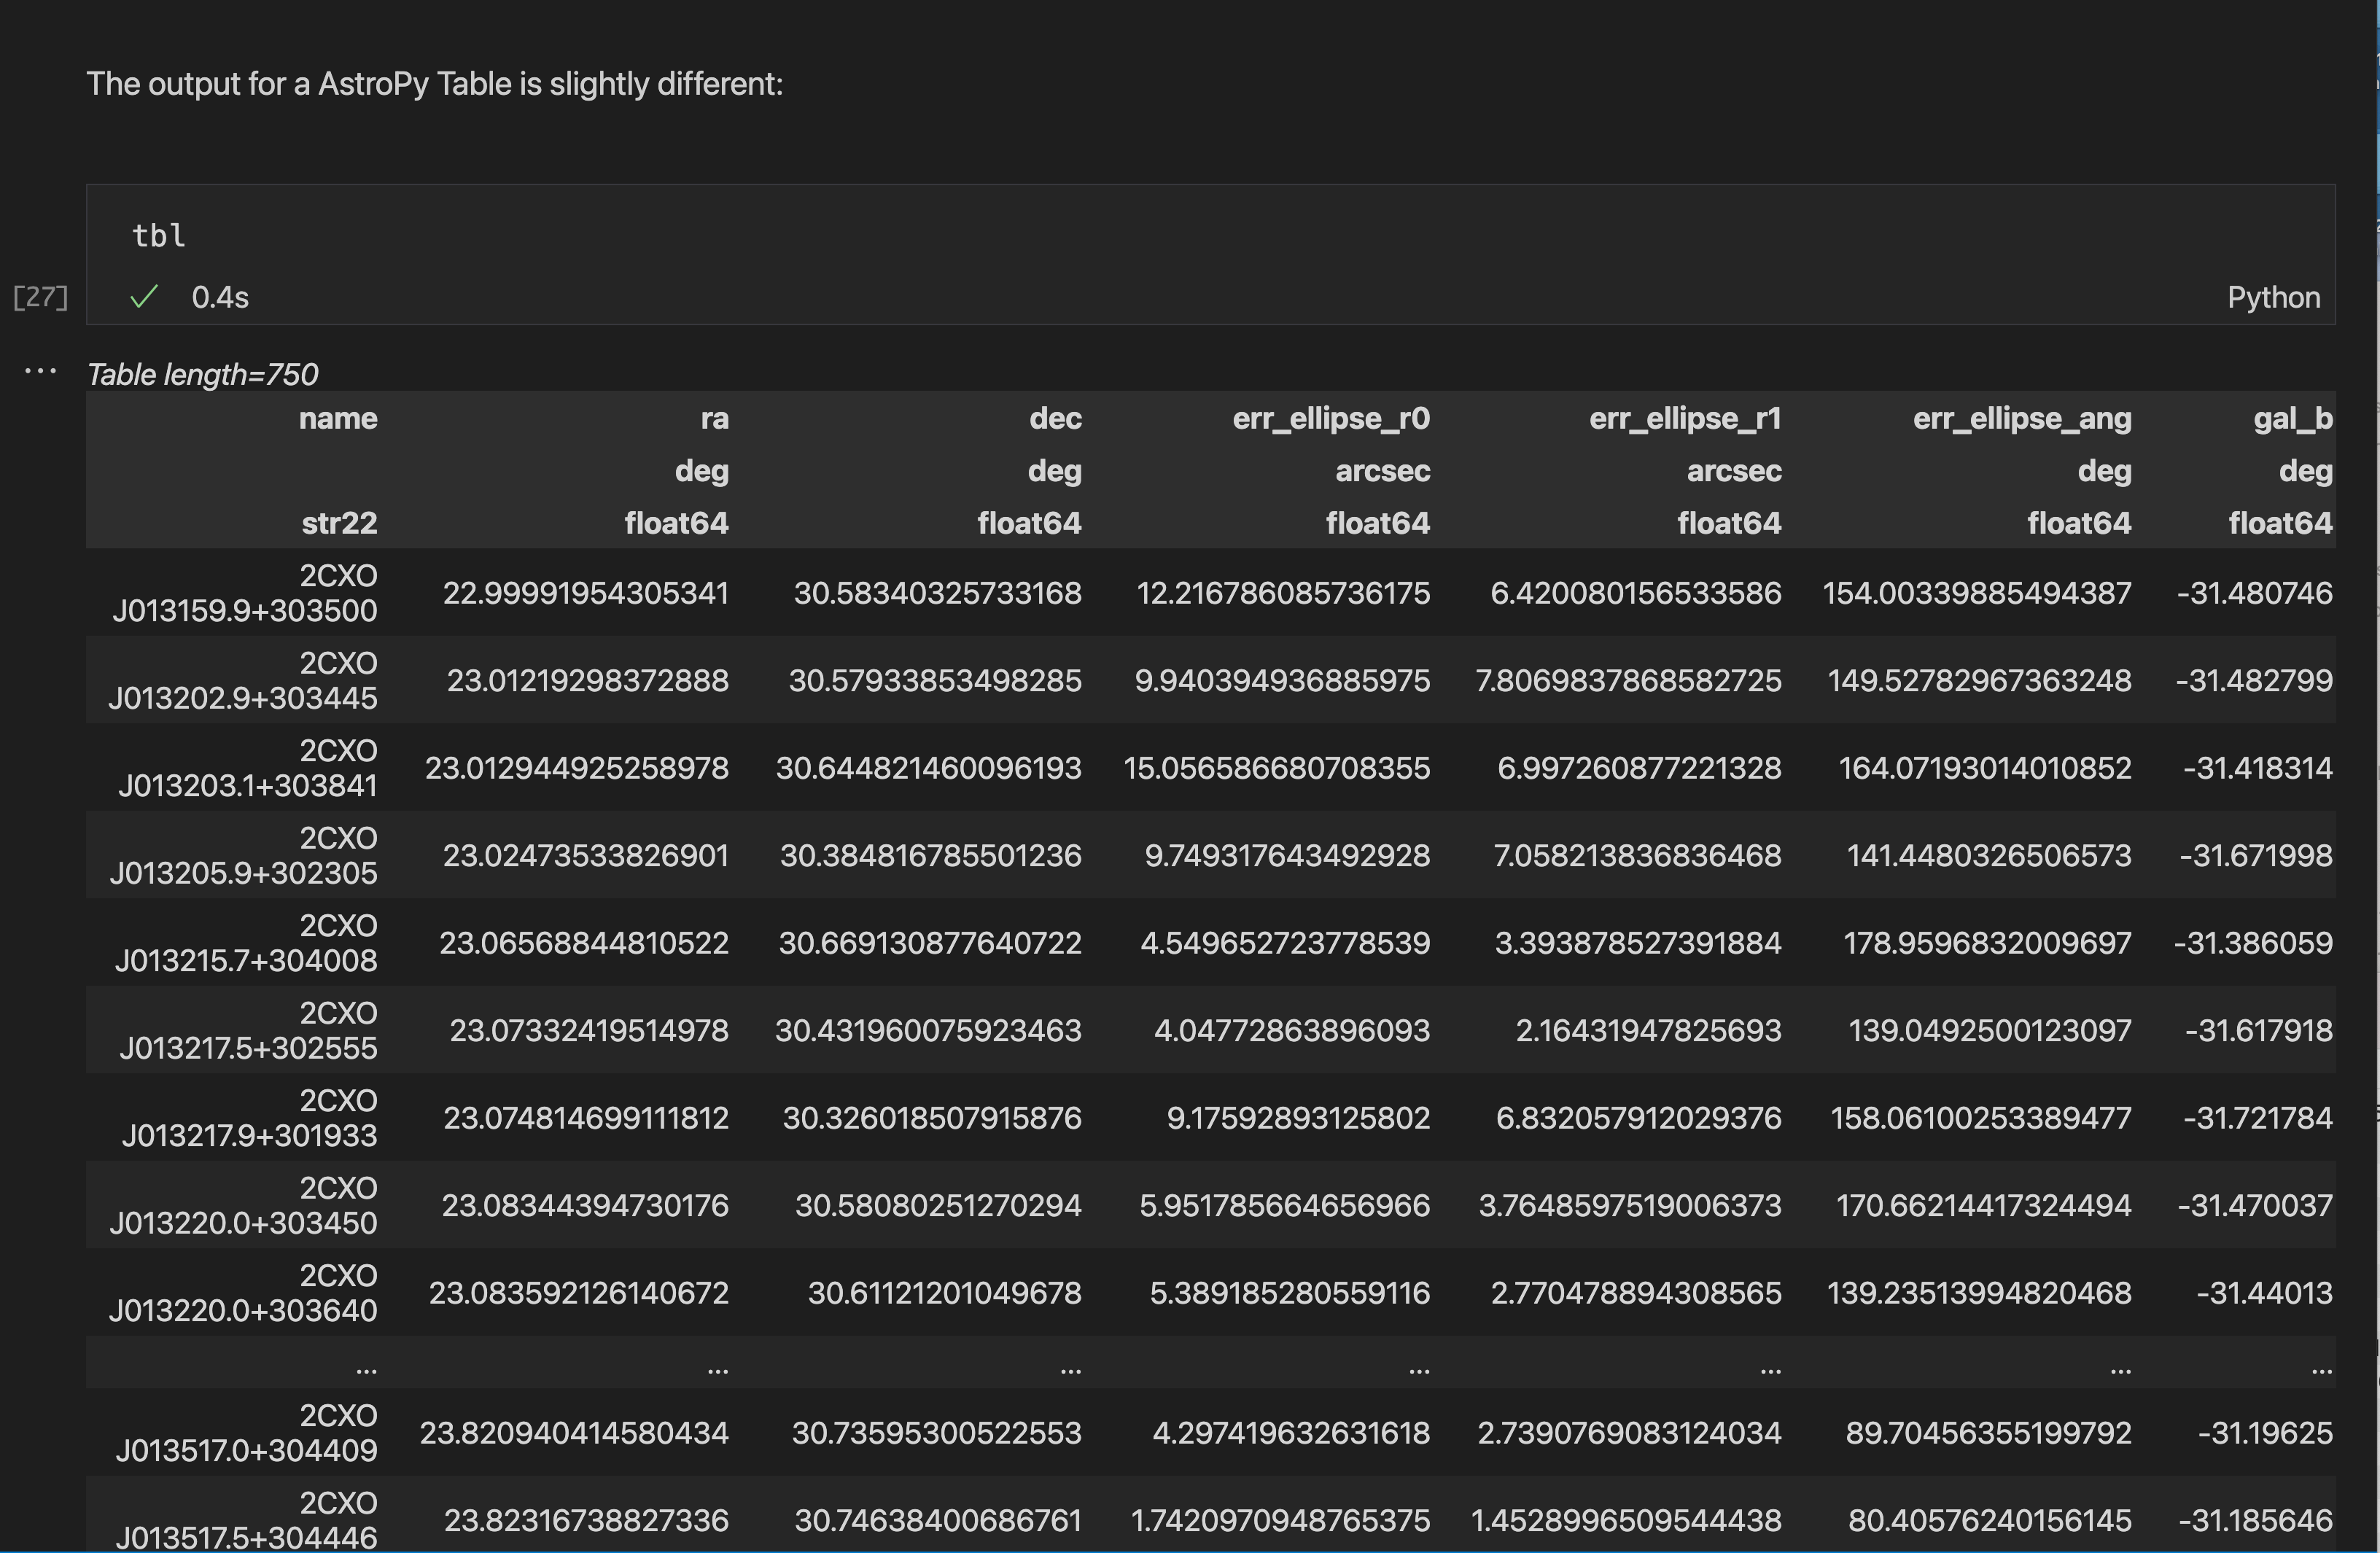
Task: Click the green execution success checkmark
Action: point(144,297)
